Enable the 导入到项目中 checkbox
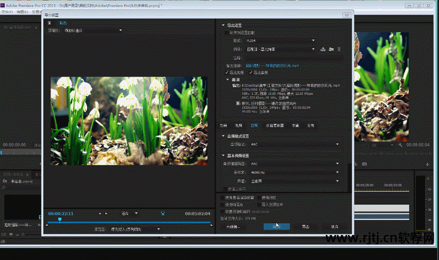 [259, 205]
